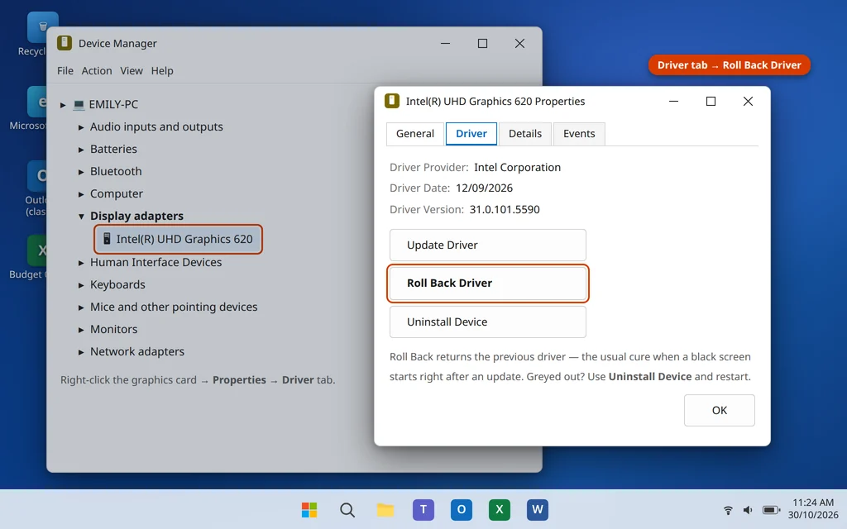
Task: Switch to the General tab
Action: tap(415, 134)
